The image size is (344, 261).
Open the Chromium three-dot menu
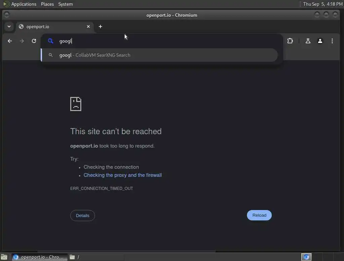(x=332, y=41)
